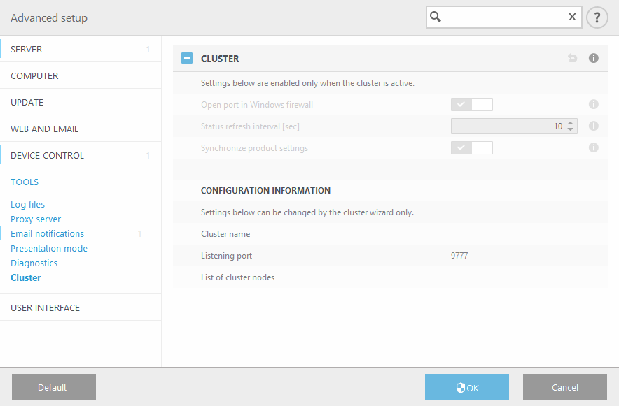Open help via the question mark icon

[x=597, y=17]
